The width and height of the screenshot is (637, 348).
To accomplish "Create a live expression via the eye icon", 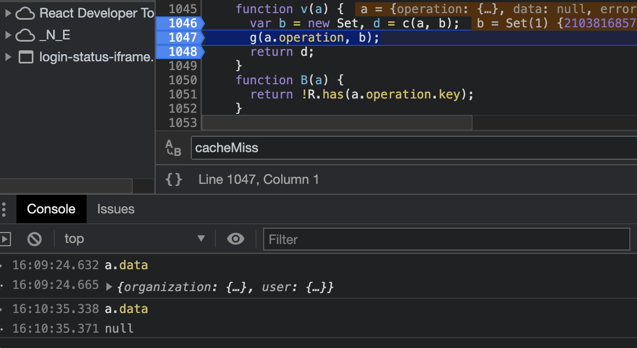I will (x=236, y=239).
